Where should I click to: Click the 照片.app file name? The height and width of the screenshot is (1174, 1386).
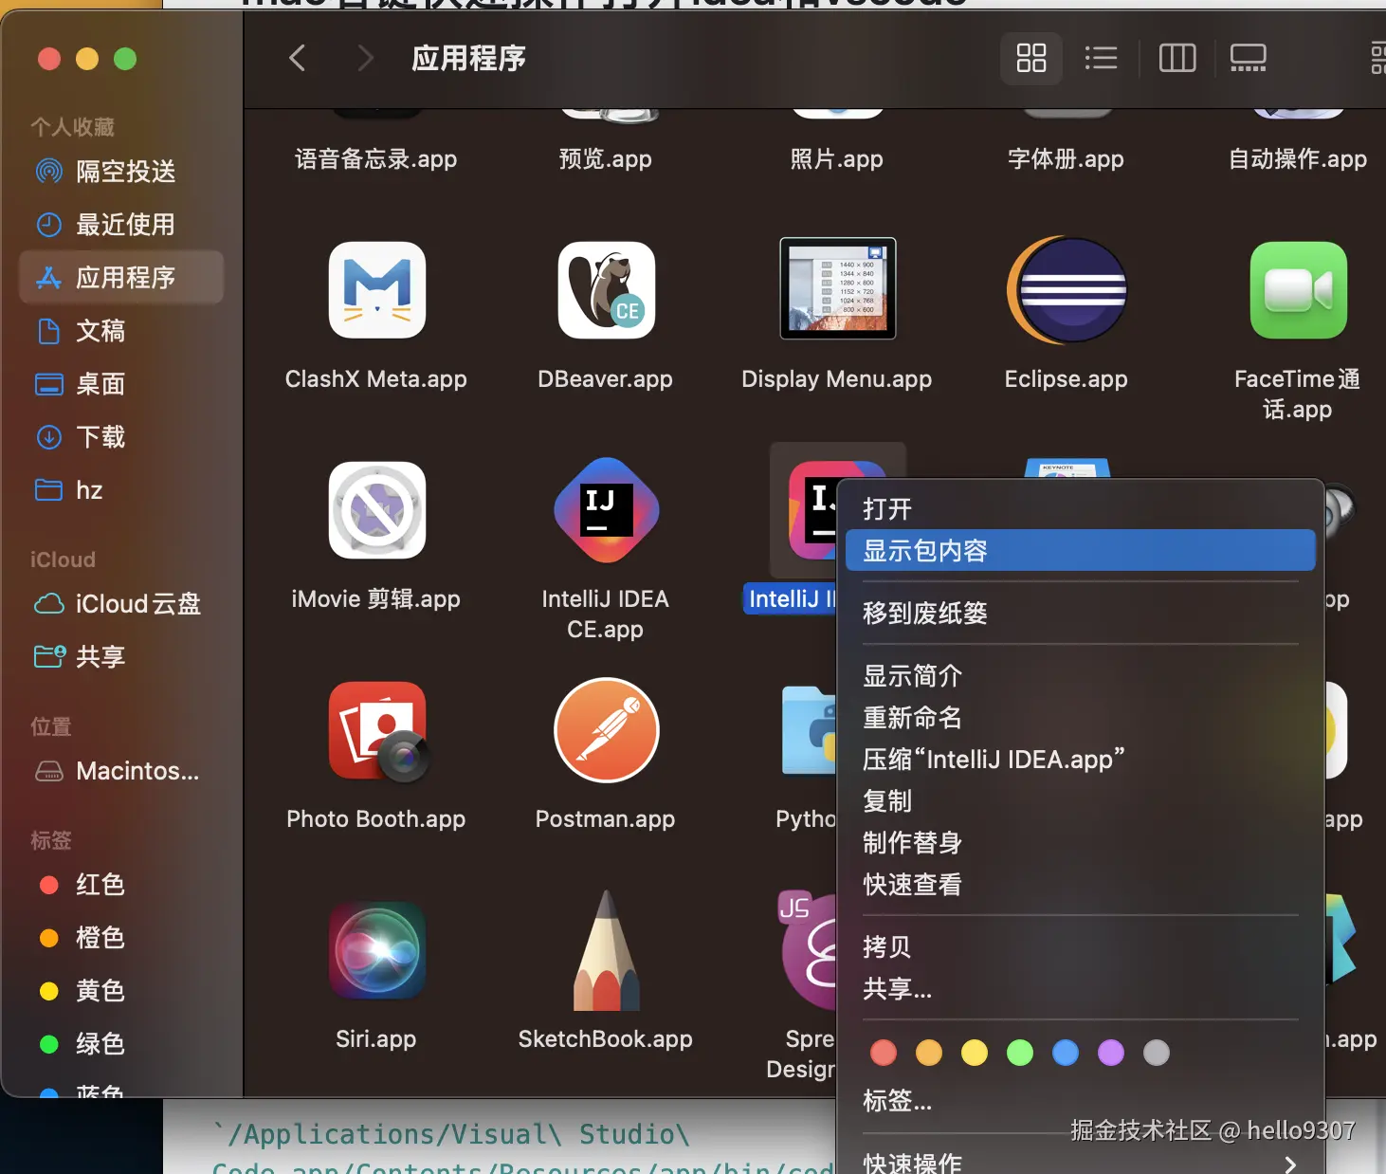837,159
